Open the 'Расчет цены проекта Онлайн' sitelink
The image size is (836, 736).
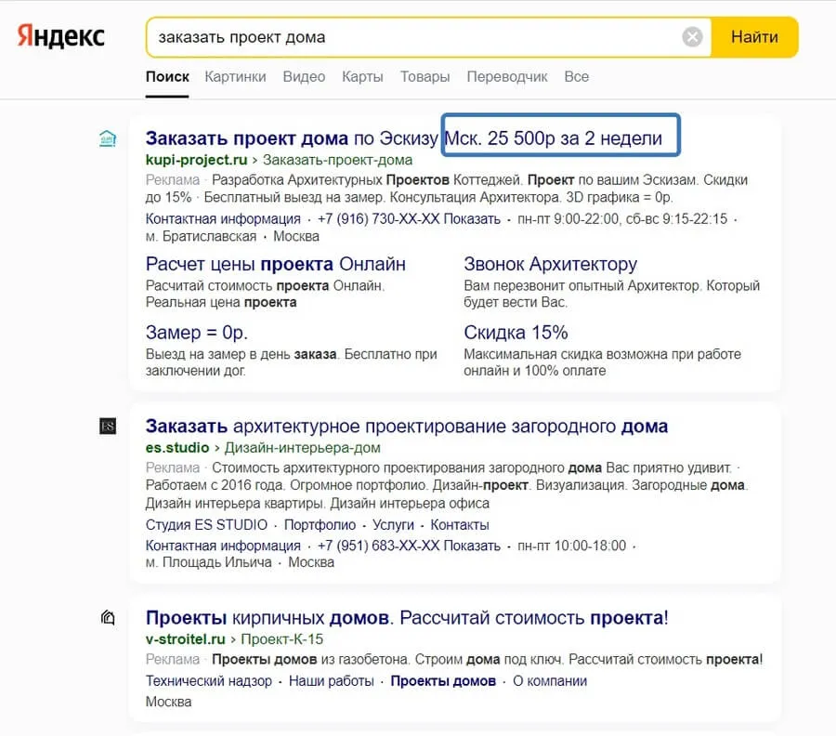(x=276, y=265)
